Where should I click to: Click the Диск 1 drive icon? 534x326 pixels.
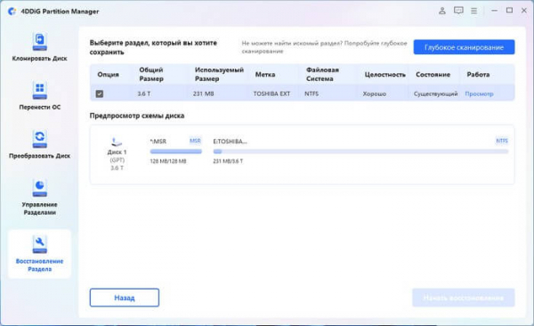point(117,142)
